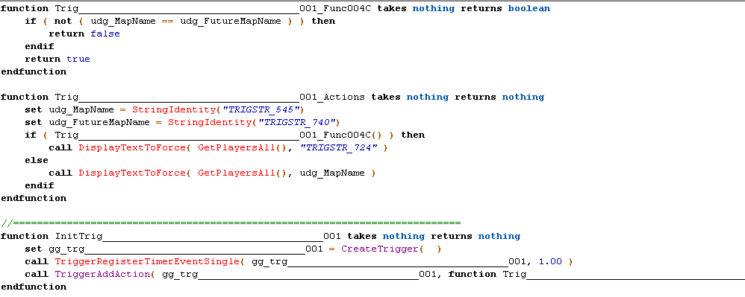Click 'DisplayTextToForce(' in the if branch
This screenshot has width=745, height=297.
134,148
